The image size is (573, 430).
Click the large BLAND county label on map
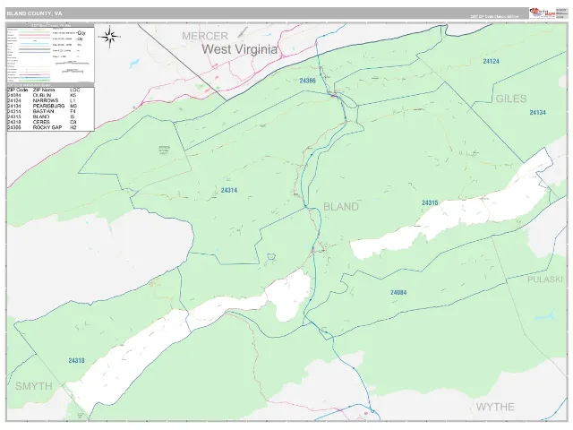[x=341, y=207]
